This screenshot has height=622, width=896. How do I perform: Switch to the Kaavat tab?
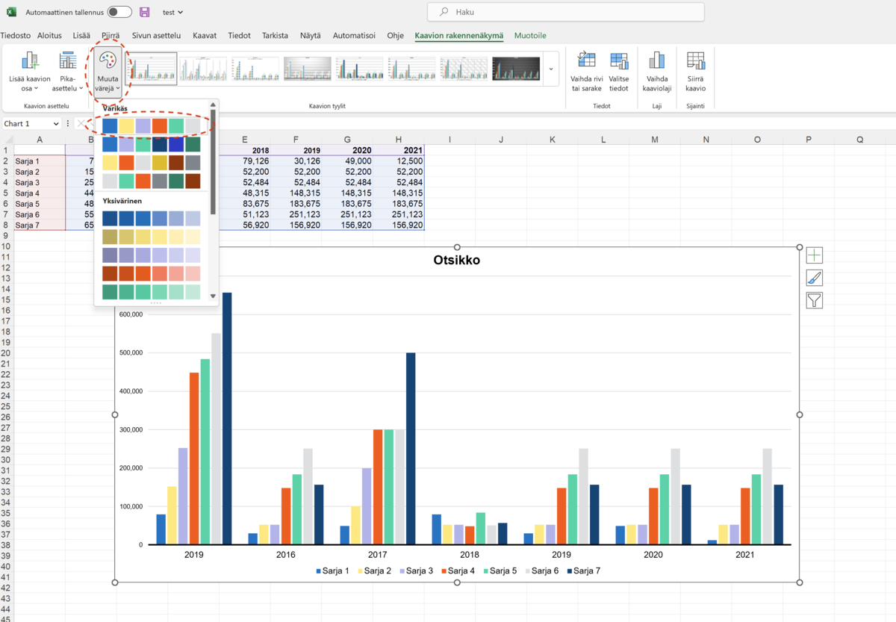pyautogui.click(x=205, y=36)
